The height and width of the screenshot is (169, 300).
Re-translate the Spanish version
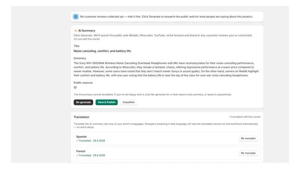248,138
